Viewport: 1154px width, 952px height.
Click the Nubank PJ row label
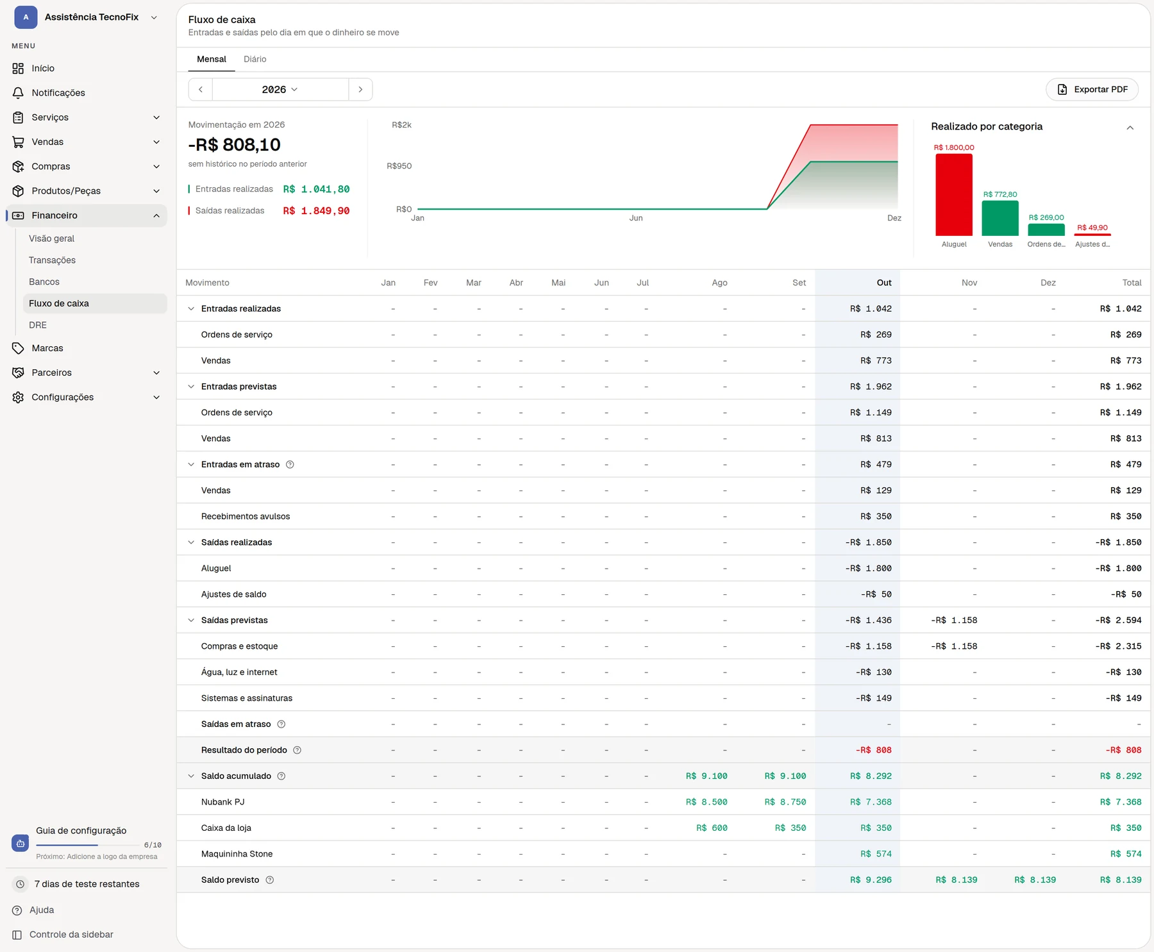(x=222, y=802)
